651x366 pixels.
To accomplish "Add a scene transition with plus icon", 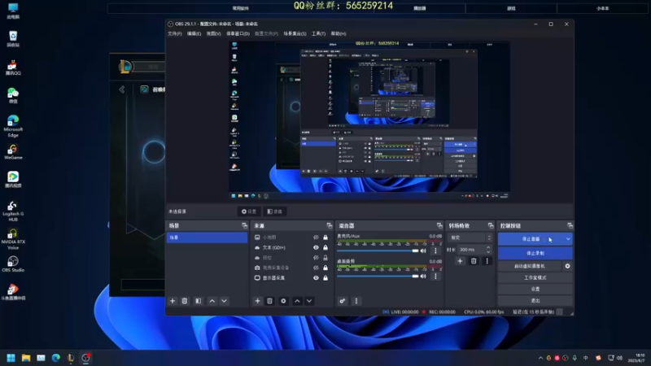I will [x=460, y=261].
